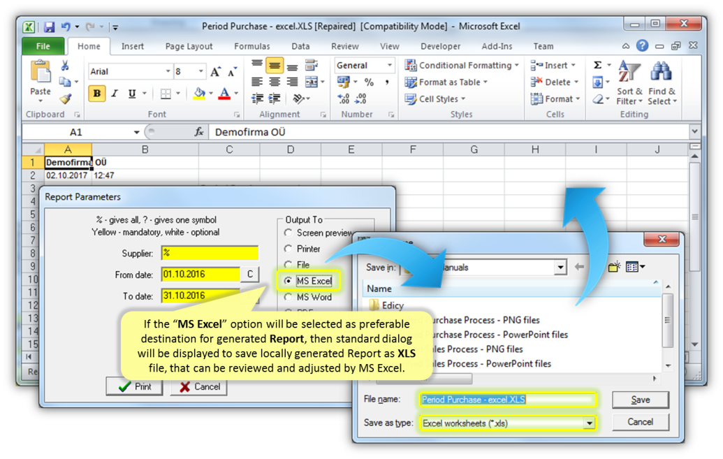
Task: Open Conditional Formatting dropdown
Action: 462,66
